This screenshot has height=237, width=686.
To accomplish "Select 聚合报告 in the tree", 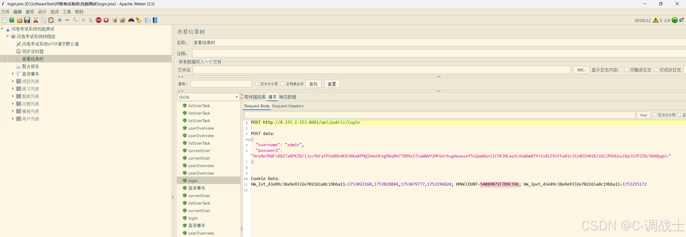I will [31, 66].
